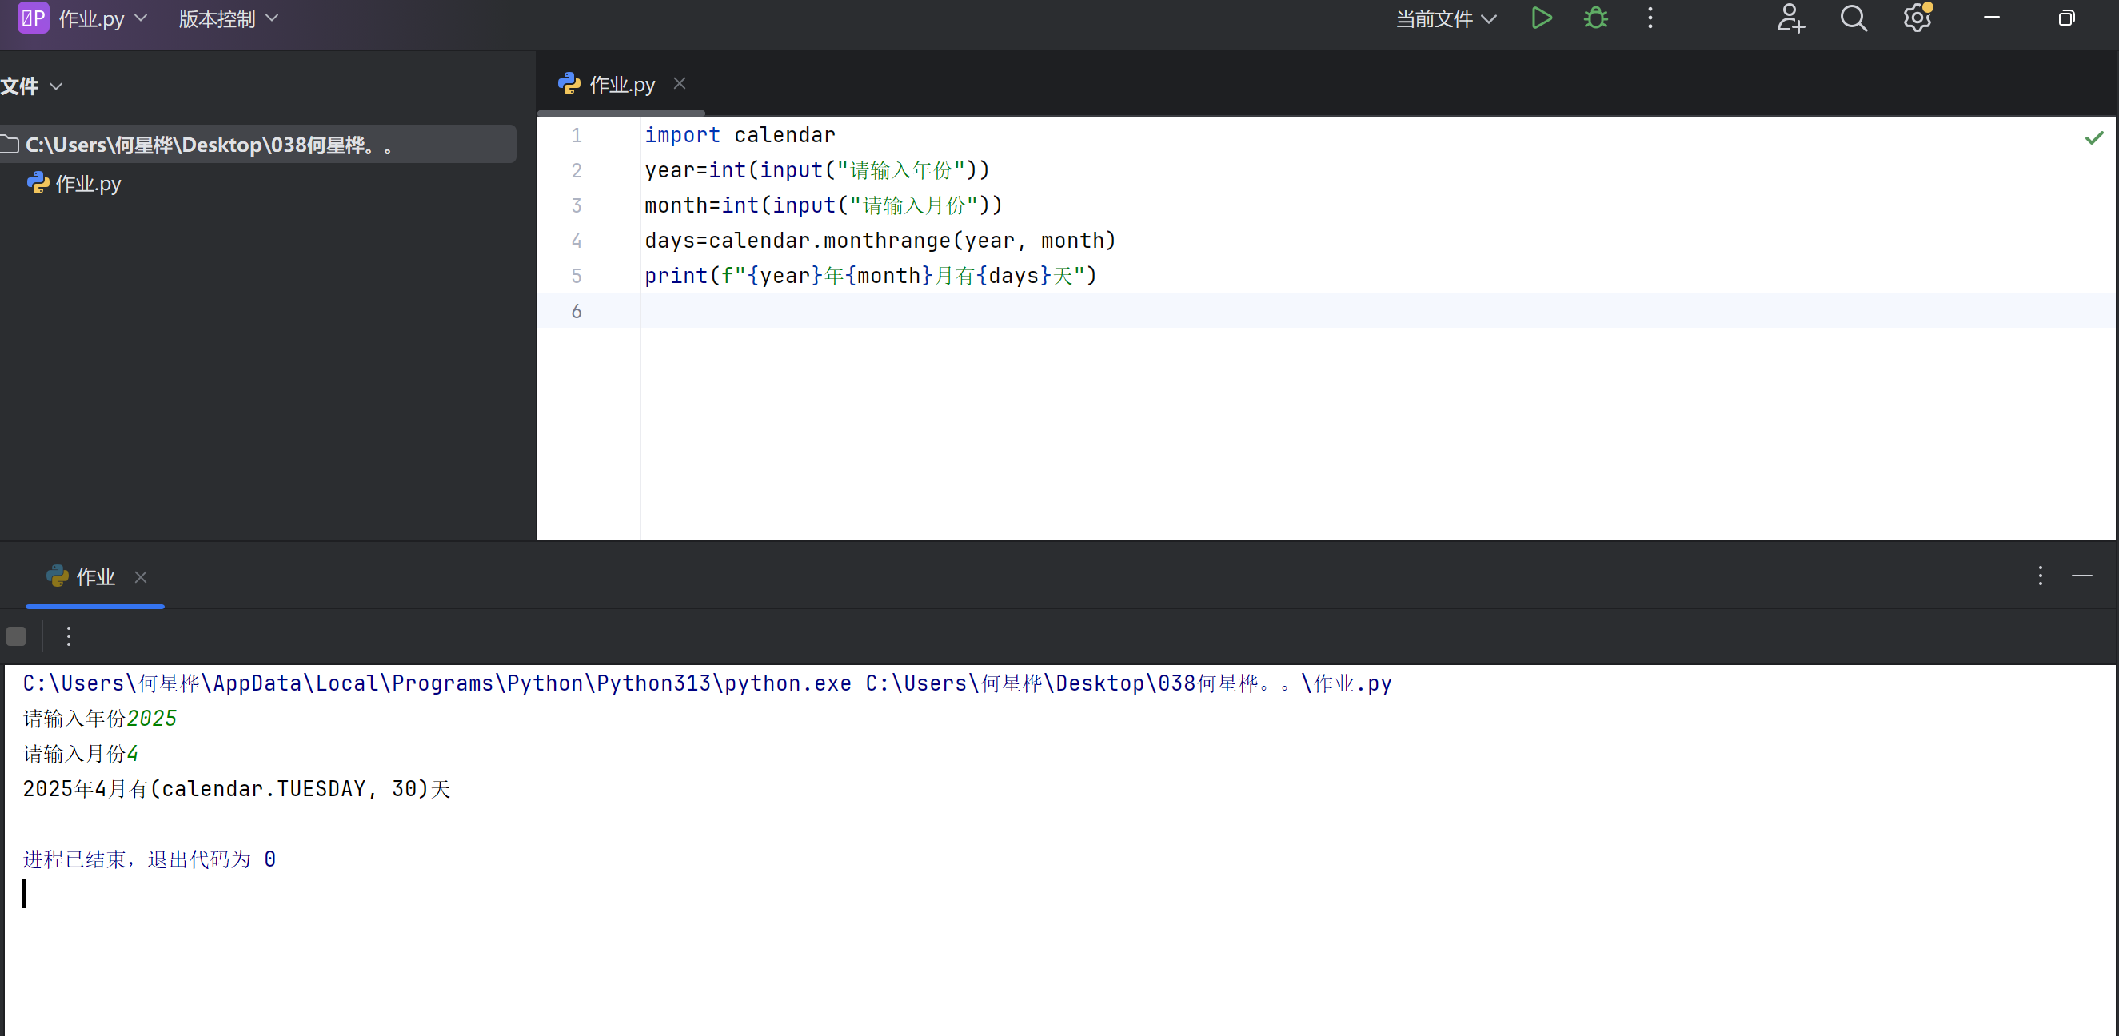Minimize the IDE window
The image size is (2119, 1036).
[x=1992, y=18]
